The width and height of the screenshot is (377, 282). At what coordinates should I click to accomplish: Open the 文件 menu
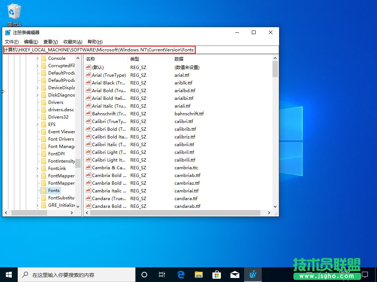pos(11,41)
